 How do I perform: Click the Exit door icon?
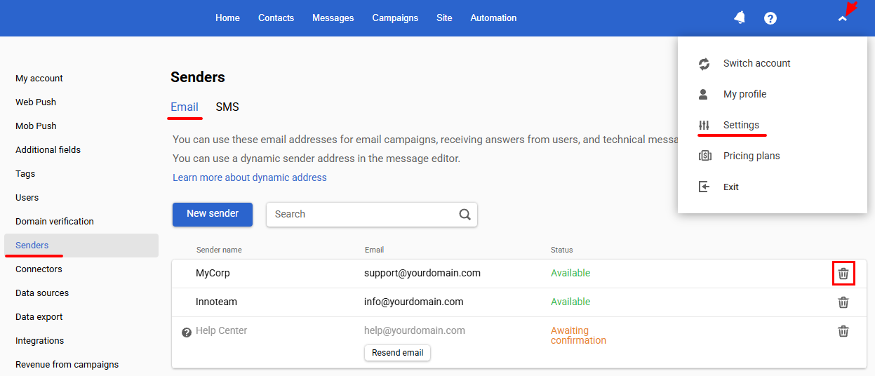(704, 187)
